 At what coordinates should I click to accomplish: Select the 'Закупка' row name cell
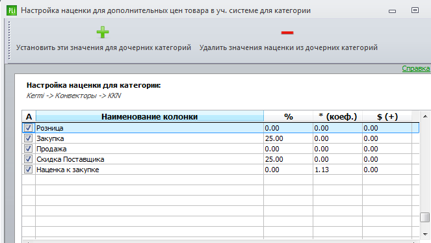click(150, 138)
